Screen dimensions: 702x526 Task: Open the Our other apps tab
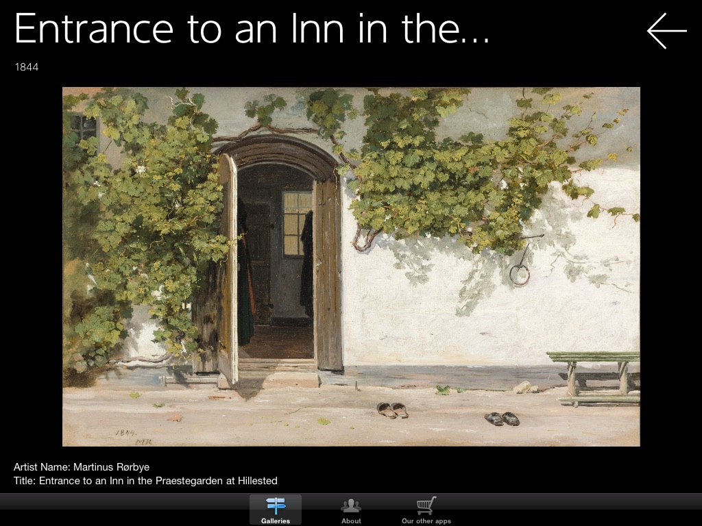point(426,510)
